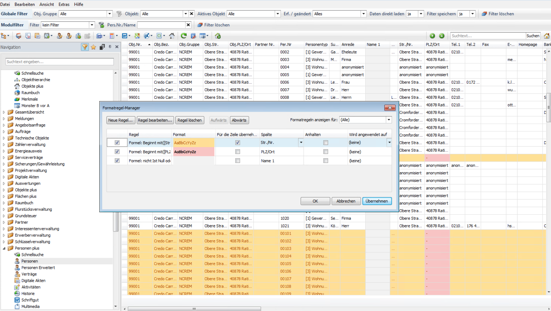The image size is (551, 311).
Task: Check Anhalten for Str./Nr. rule
Action: [326, 143]
